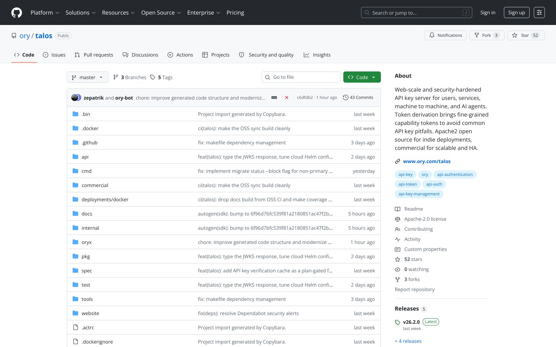Click the eye icon beside 0 watching
The image size is (556, 347).
[398, 269]
